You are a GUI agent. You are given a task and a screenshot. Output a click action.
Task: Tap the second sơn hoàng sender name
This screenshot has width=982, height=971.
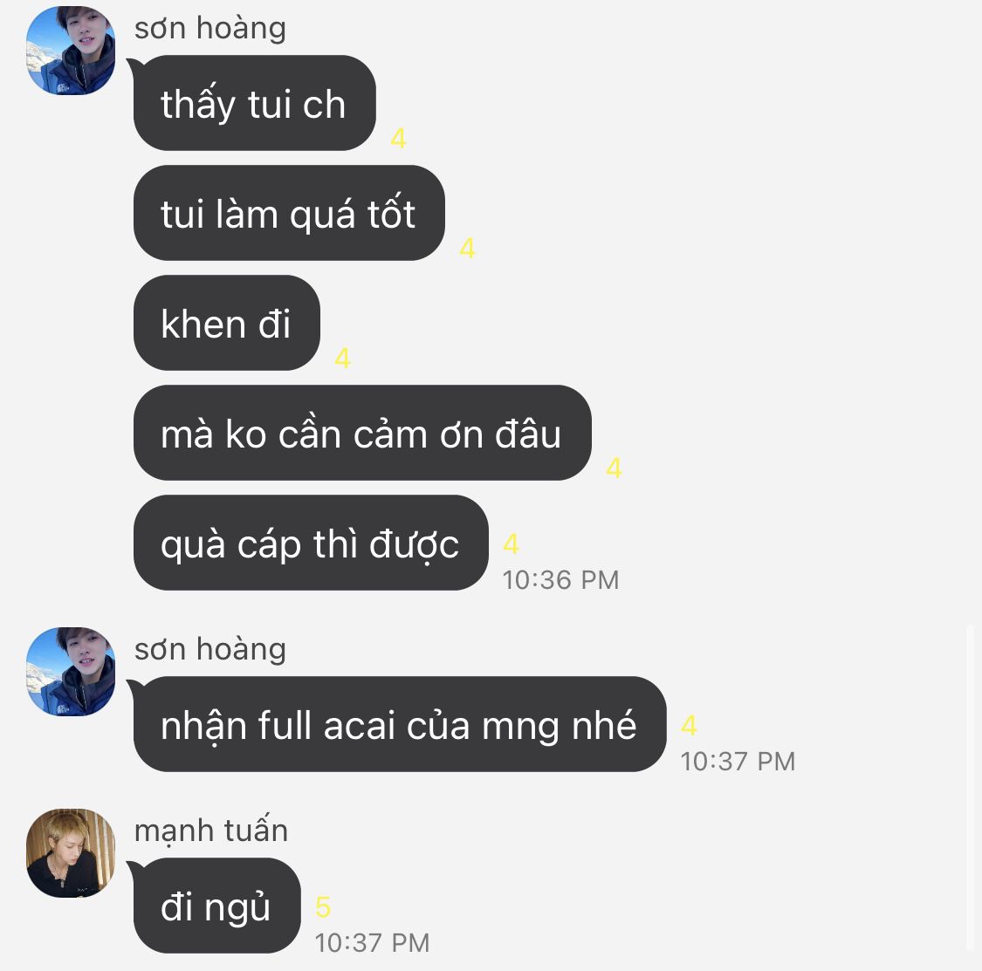point(210,649)
